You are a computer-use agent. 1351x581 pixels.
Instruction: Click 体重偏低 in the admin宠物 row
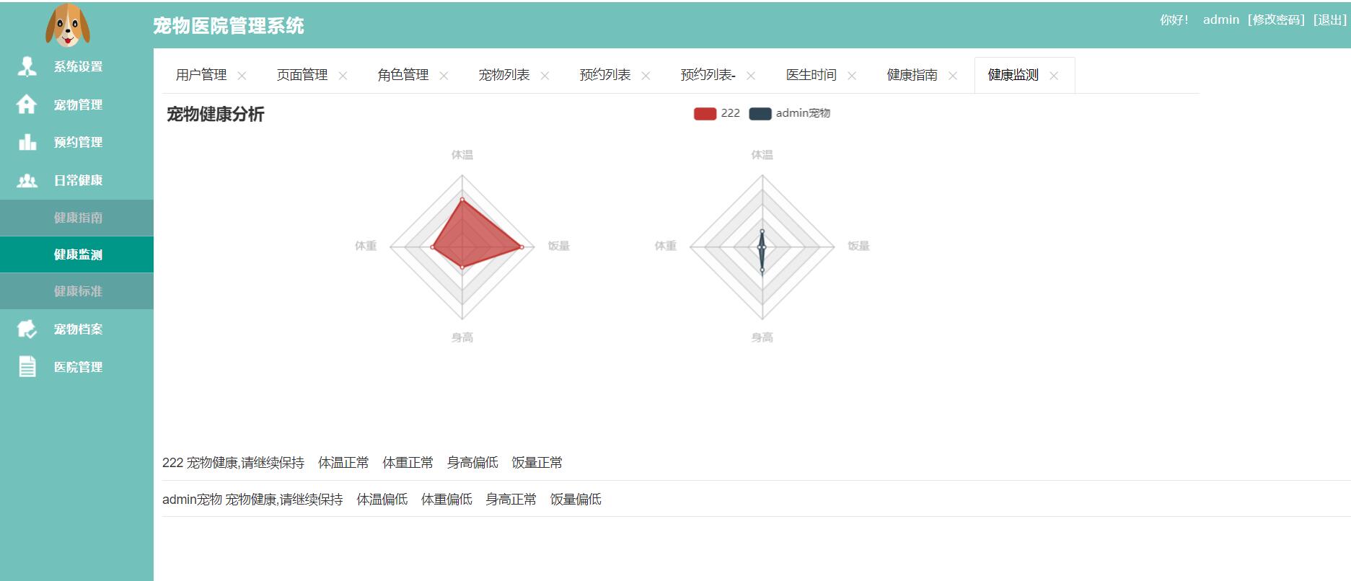click(446, 500)
